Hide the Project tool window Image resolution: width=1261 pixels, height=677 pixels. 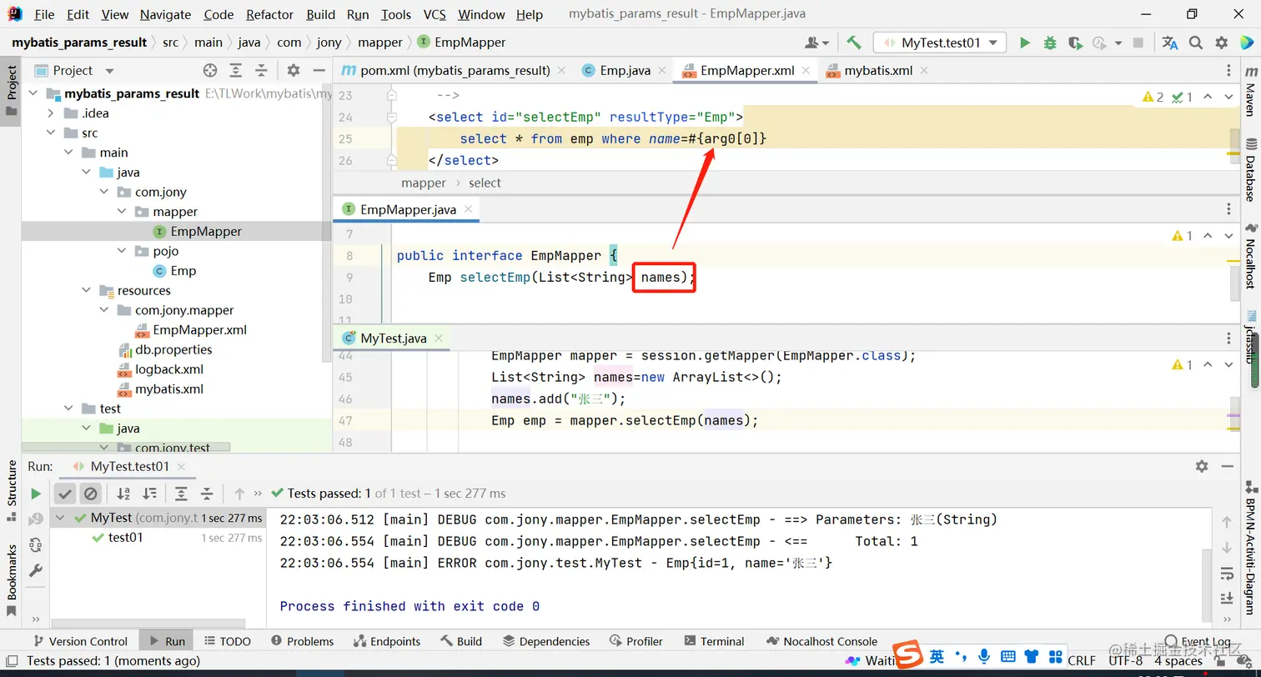(x=319, y=71)
